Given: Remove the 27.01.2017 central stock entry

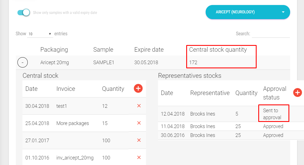Looking at the screenshot, I should click(x=139, y=140).
